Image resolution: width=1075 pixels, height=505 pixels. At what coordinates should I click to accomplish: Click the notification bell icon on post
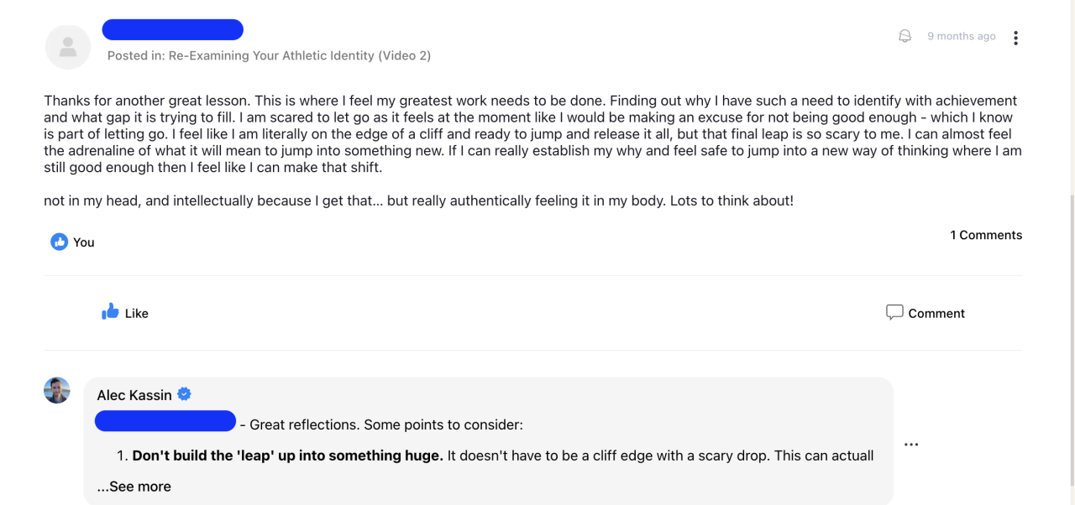[905, 36]
